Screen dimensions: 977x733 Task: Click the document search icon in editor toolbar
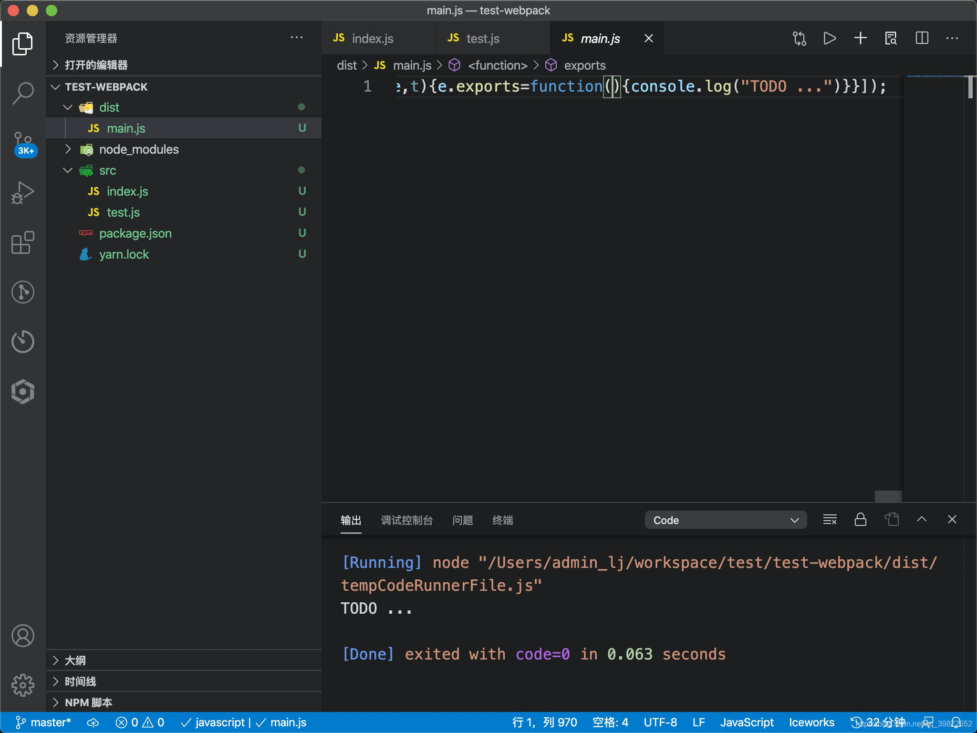891,38
